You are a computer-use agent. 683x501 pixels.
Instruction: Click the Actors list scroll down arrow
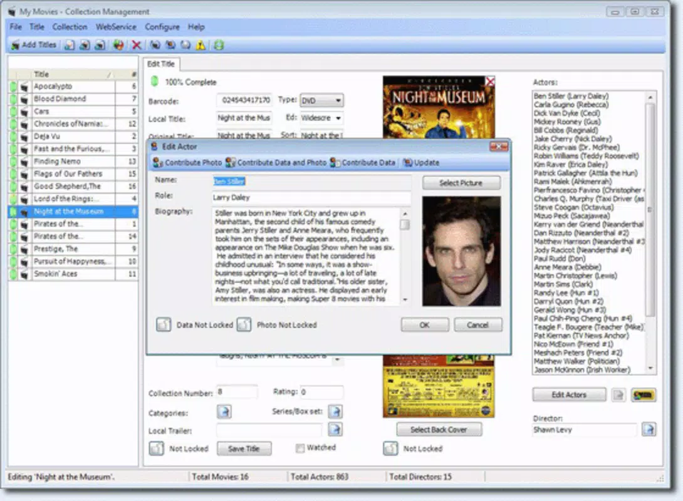pos(650,369)
